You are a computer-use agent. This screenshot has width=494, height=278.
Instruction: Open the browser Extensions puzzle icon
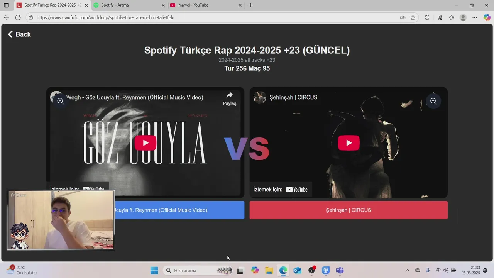coord(427,17)
